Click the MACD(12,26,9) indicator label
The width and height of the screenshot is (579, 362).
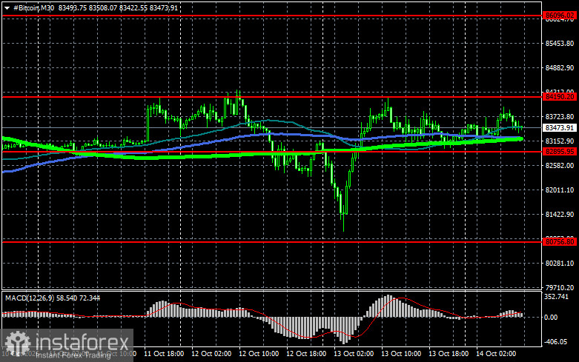[30, 298]
